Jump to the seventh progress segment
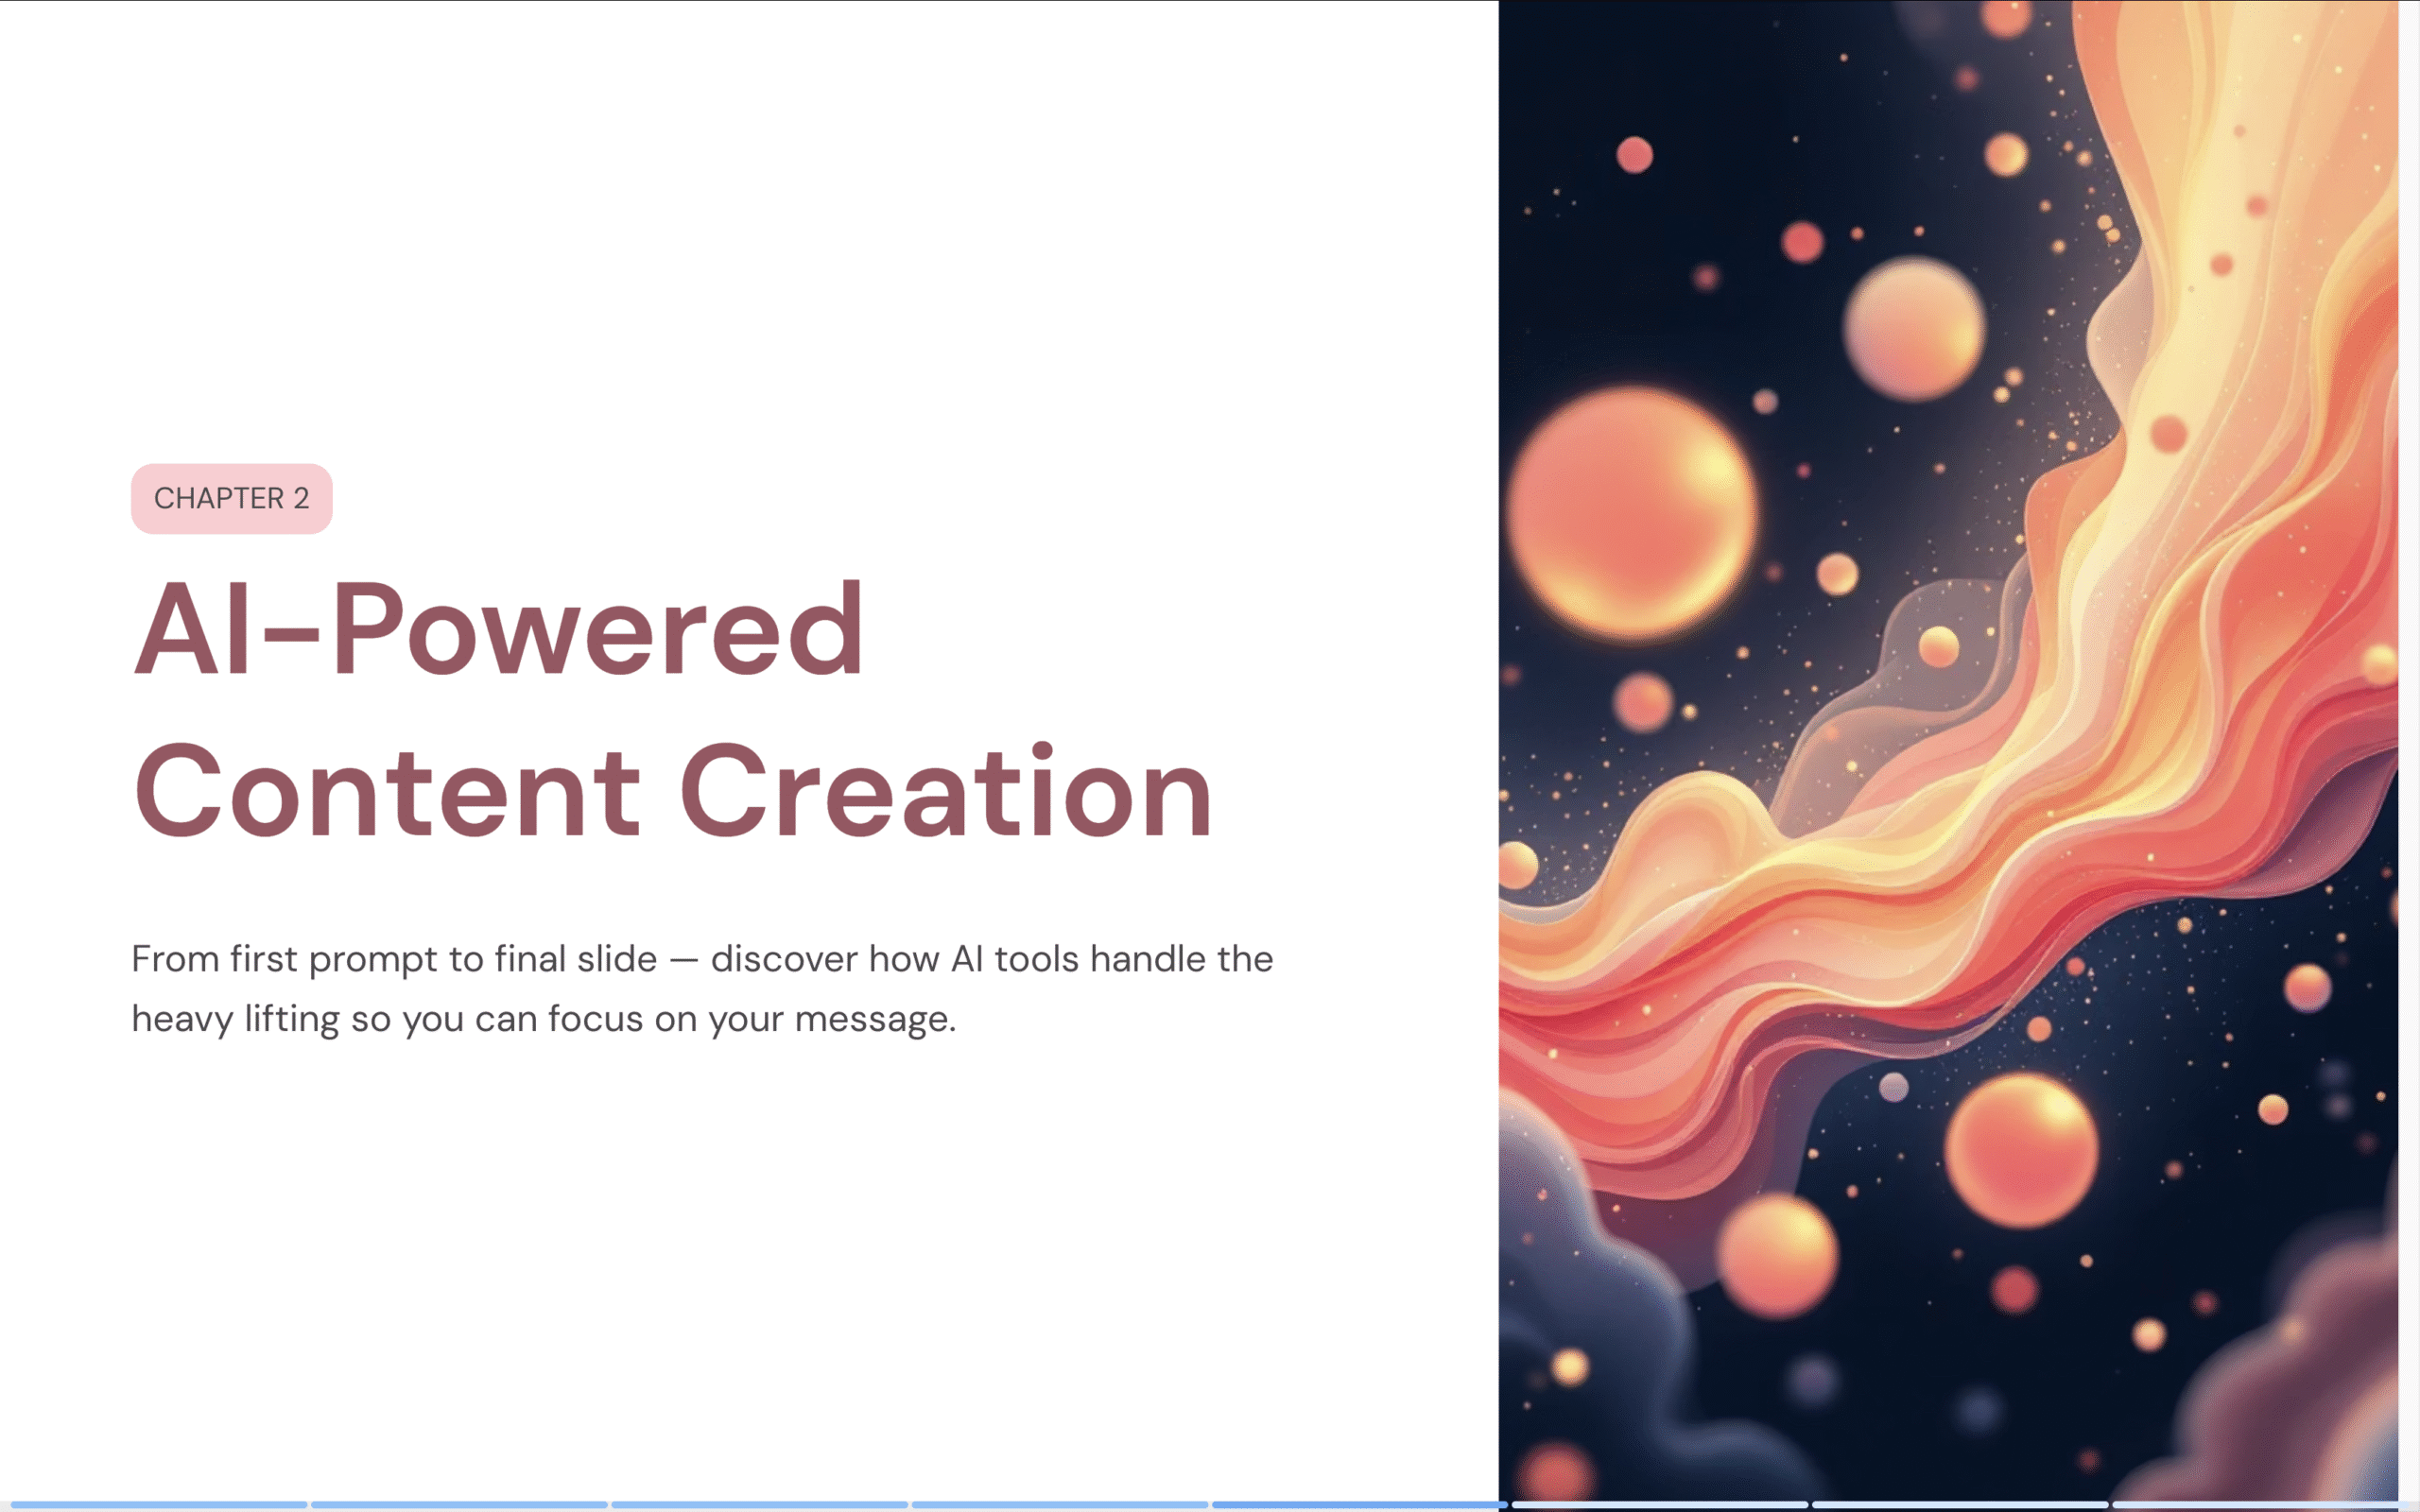The image size is (2420, 1512). [x=1959, y=1504]
